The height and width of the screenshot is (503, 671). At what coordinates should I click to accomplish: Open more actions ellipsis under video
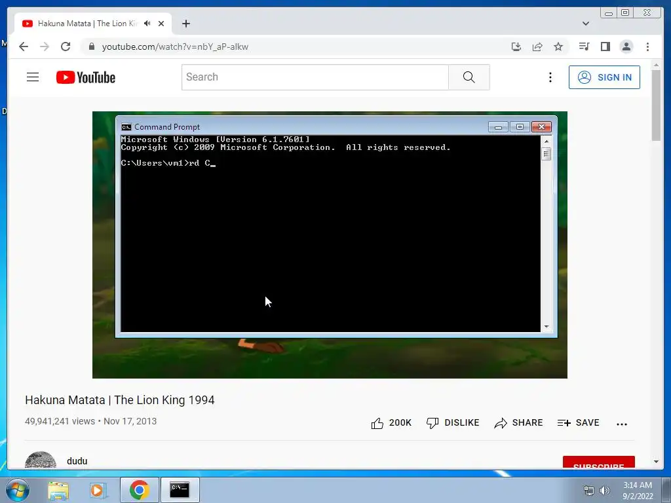pyautogui.click(x=622, y=424)
